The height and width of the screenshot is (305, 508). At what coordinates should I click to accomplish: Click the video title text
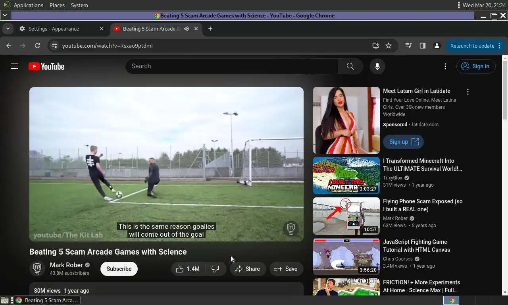click(x=108, y=252)
